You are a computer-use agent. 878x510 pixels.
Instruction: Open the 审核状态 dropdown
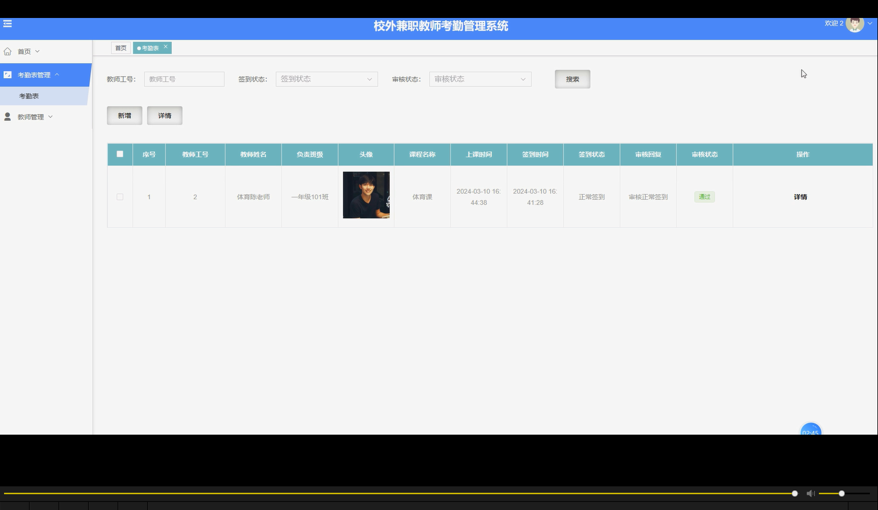tap(480, 79)
